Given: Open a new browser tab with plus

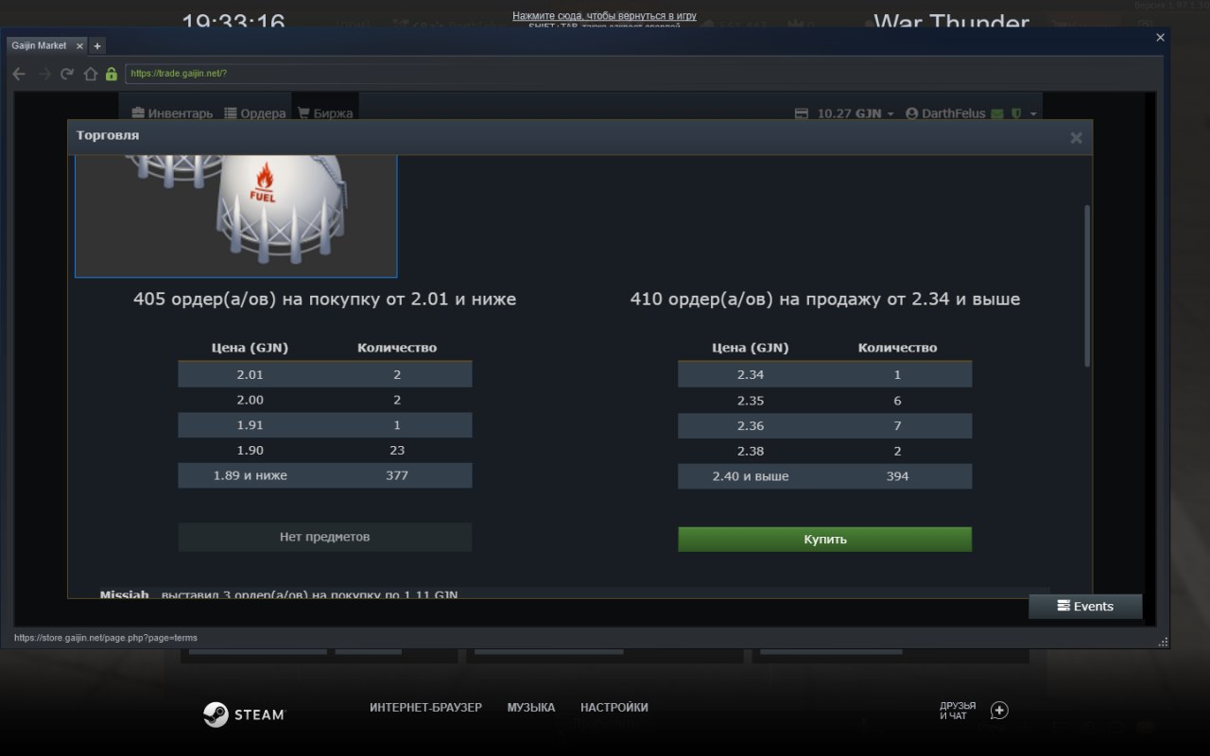Looking at the screenshot, I should (97, 45).
